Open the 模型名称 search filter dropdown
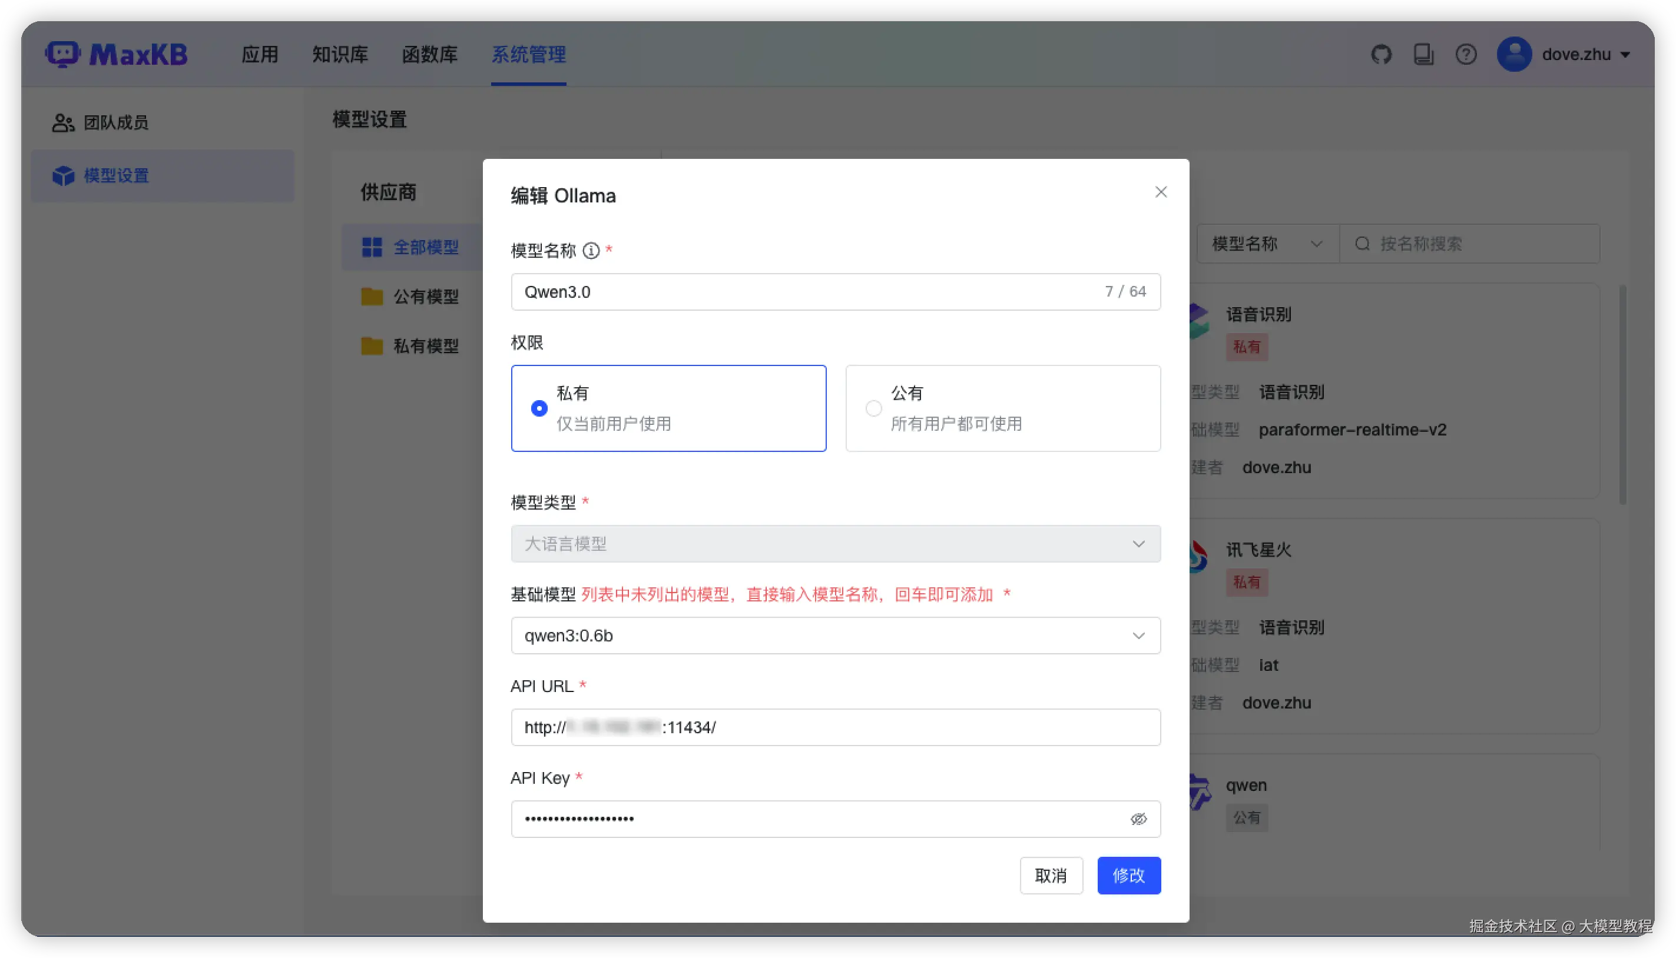Viewport: 1676px width, 958px height. click(x=1267, y=244)
